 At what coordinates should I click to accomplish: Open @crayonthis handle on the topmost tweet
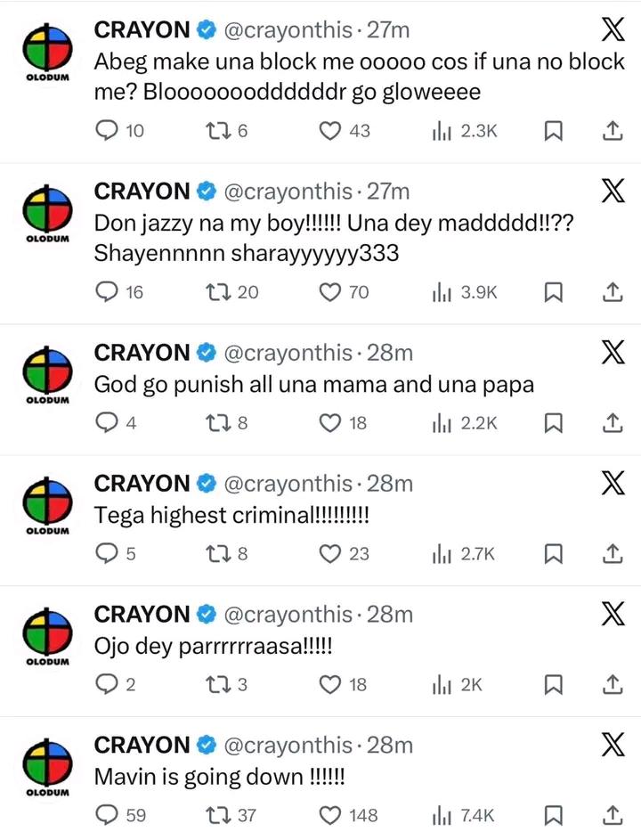pos(286,30)
